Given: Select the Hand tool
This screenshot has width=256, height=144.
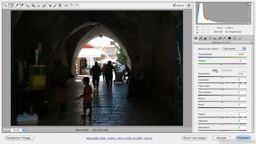Looking at the screenshot, I should [x=11, y=6].
